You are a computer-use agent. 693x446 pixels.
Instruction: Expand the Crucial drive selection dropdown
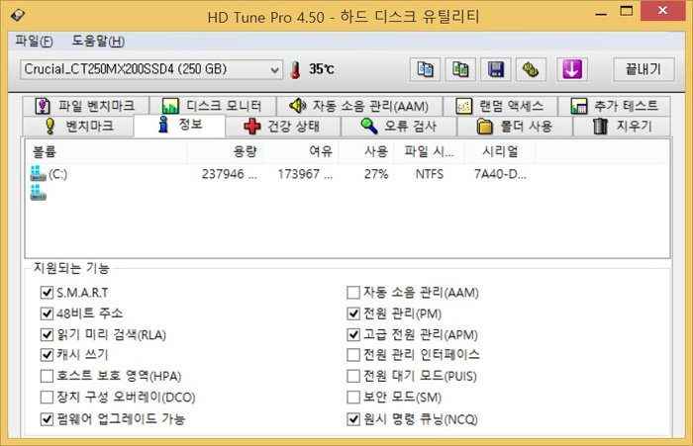coord(275,70)
